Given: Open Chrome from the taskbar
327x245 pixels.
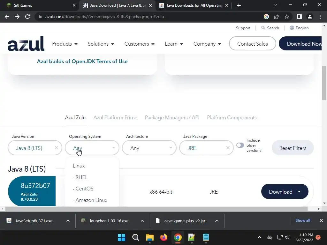Looking at the screenshot, I should [178, 237].
